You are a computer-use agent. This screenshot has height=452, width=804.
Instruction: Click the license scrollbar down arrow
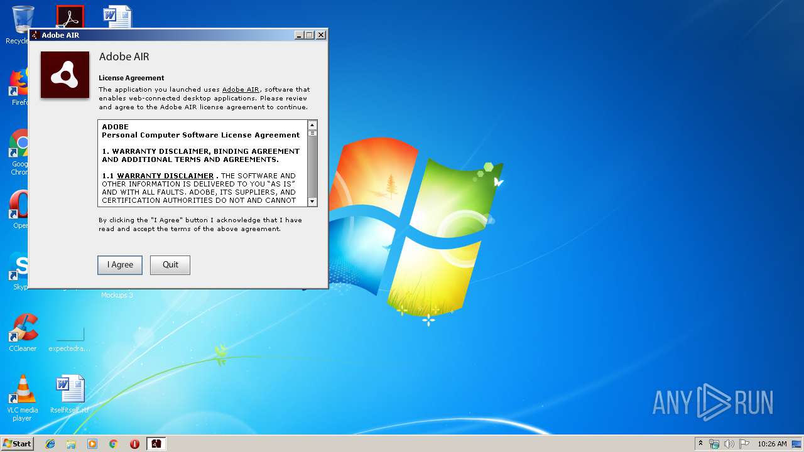coord(312,202)
